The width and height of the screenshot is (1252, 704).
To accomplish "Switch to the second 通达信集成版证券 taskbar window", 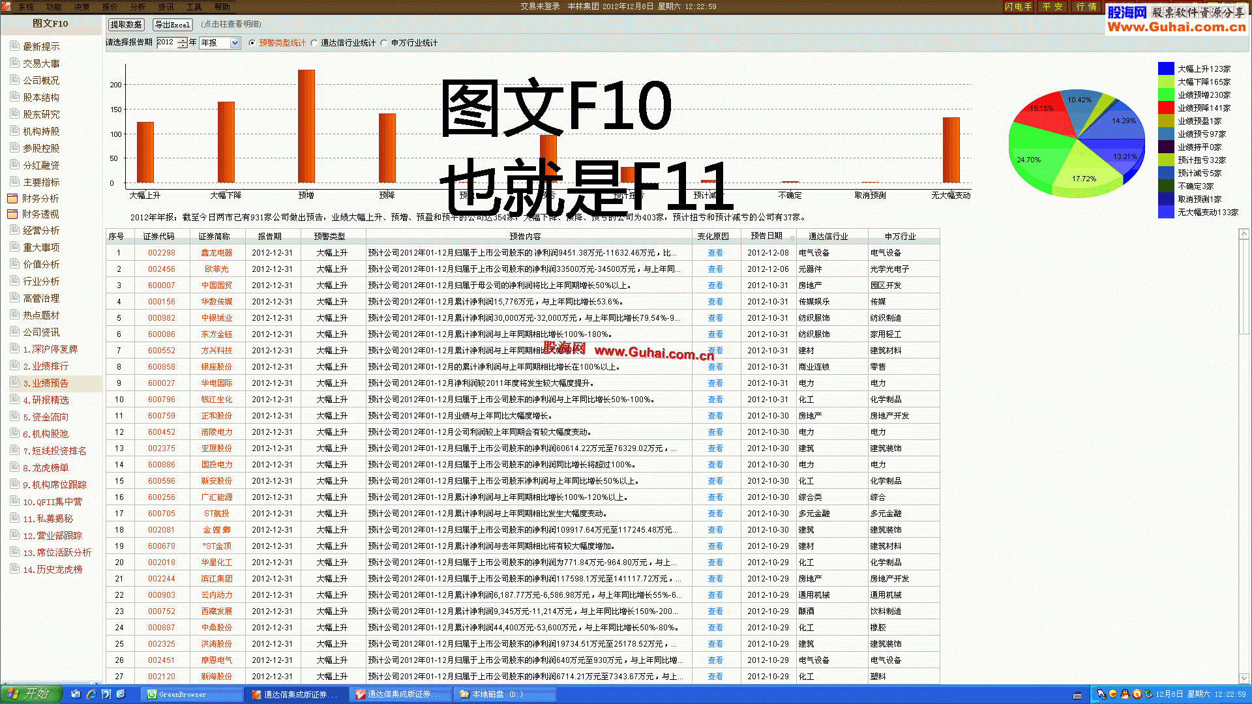I will [400, 694].
